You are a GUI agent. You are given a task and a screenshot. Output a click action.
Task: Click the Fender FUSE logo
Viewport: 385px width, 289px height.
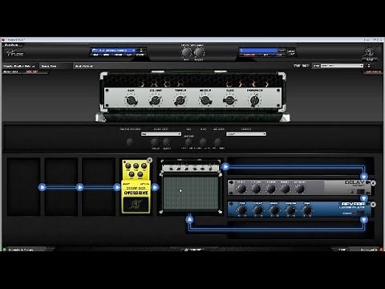(15, 53)
